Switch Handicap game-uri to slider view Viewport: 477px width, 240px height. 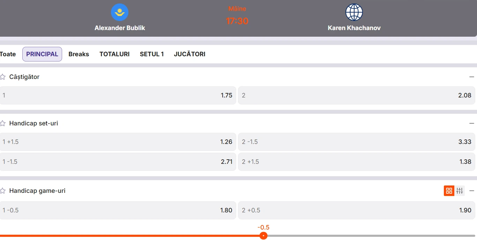pos(460,191)
